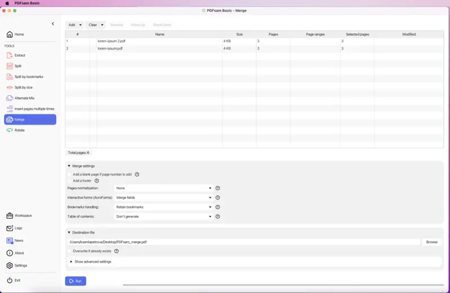Click the Add button
The height and width of the screenshot is (293, 450).
point(72,25)
